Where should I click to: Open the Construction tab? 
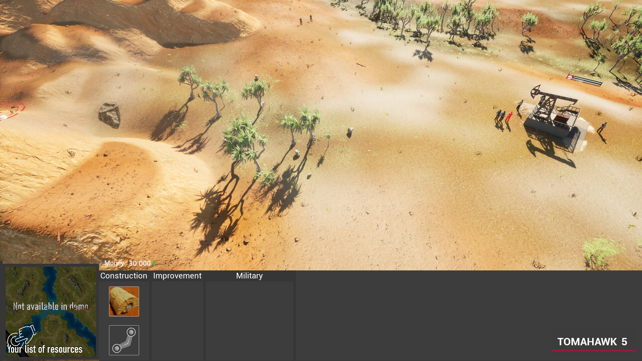pyautogui.click(x=124, y=276)
